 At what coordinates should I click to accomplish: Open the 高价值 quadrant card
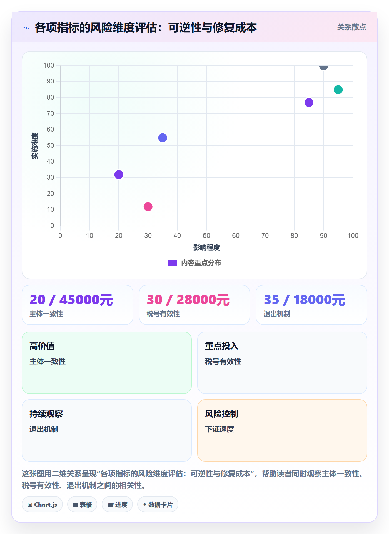(107, 363)
